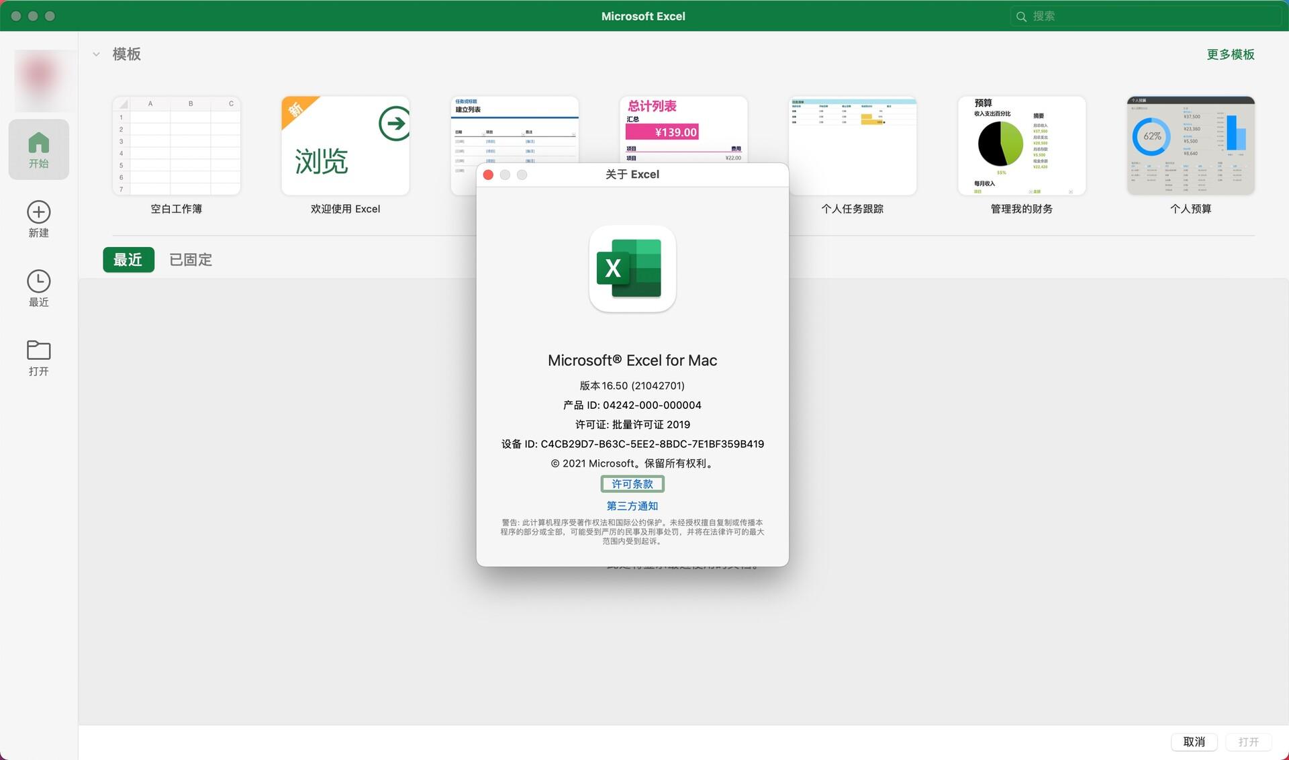Click the search magnifier icon in title bar
Viewport: 1289px width, 760px height.
[1021, 16]
